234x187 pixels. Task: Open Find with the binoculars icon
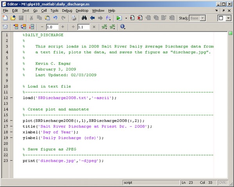[84, 18]
